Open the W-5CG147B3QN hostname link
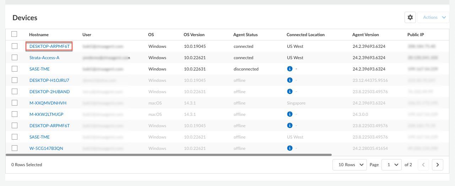Viewport: 455px width, 186px height. click(46, 148)
